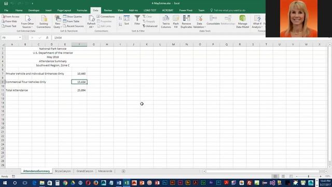Open Advanced filter options
Image resolution: width=332 pixels, height=187 pixels.
pyautogui.click(x=150, y=26)
